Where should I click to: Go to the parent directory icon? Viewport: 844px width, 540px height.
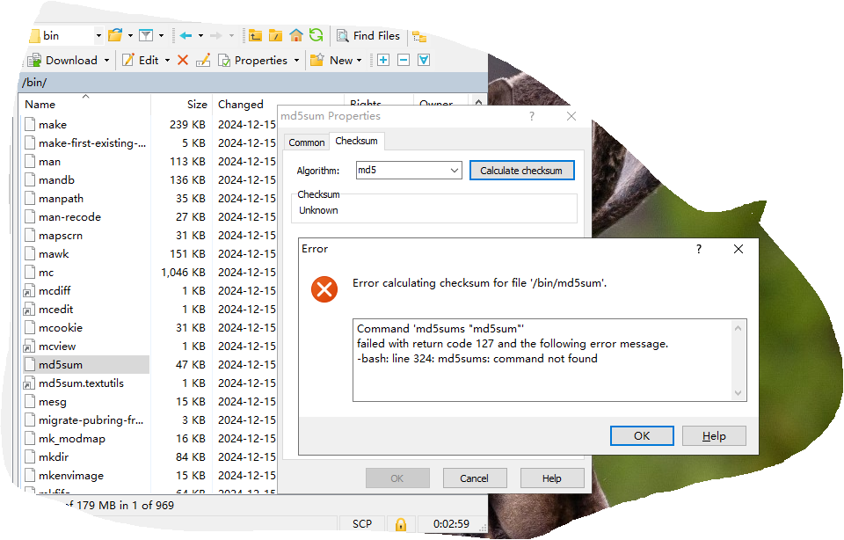[255, 35]
